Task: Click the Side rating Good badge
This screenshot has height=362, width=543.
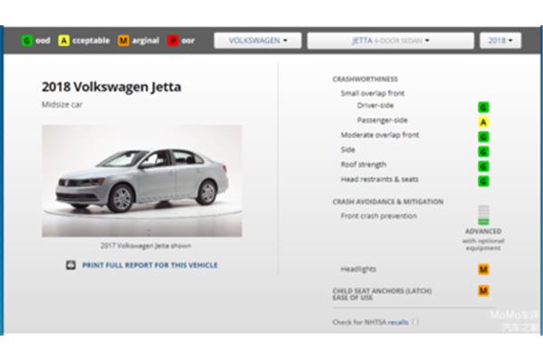Action: tap(483, 151)
